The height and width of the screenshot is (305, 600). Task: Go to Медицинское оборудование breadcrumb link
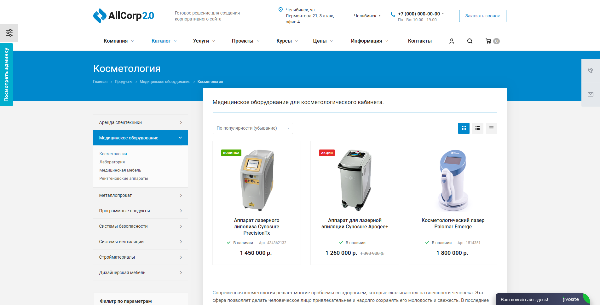pyautogui.click(x=165, y=82)
